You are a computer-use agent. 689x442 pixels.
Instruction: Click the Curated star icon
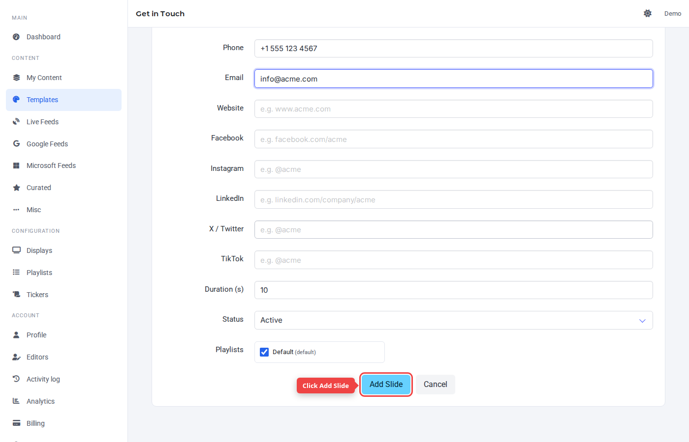(x=16, y=188)
